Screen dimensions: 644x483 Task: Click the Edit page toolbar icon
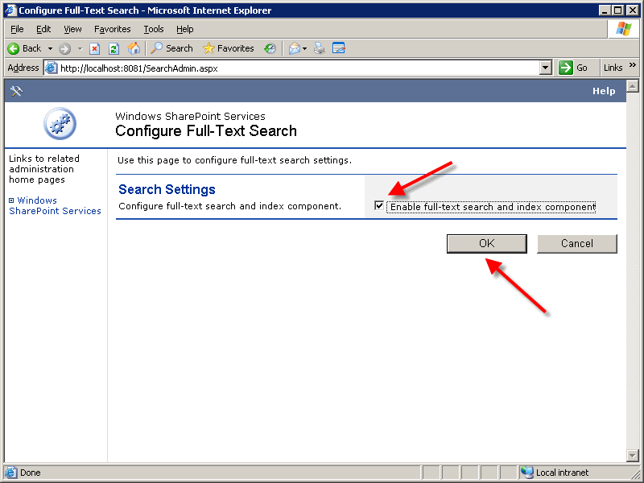click(339, 48)
